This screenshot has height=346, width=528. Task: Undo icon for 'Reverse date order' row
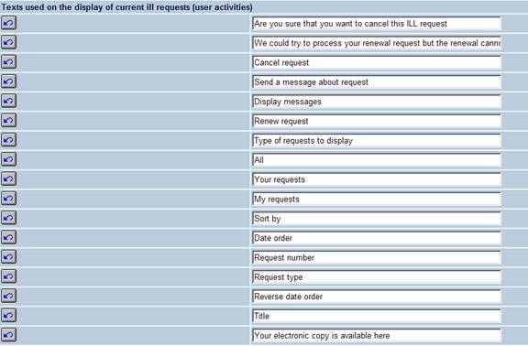click(x=8, y=296)
